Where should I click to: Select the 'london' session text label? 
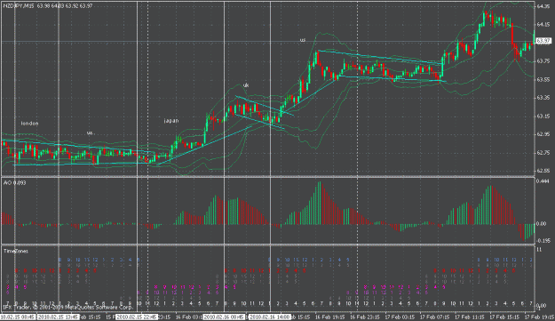29,124
